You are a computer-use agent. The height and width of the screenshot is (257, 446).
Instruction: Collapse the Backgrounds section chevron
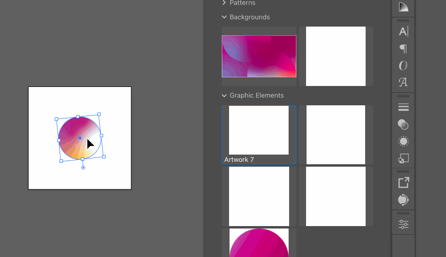point(224,17)
